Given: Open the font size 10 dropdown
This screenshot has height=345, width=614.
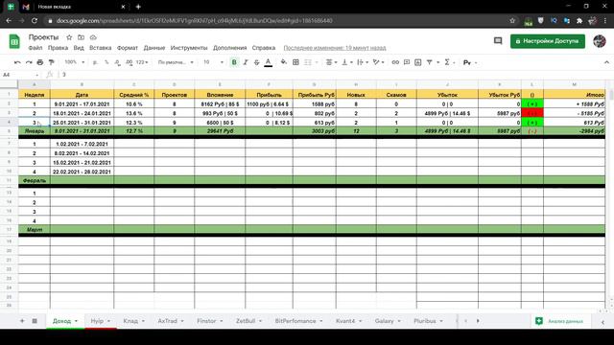Looking at the screenshot, I should (213, 62).
